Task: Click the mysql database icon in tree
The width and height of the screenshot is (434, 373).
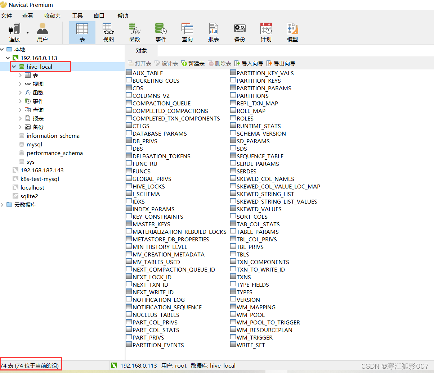Action: click(22, 144)
